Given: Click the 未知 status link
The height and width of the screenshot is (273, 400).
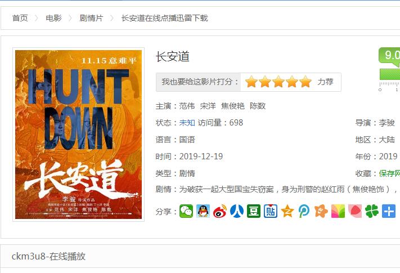Looking at the screenshot, I should 187,123.
